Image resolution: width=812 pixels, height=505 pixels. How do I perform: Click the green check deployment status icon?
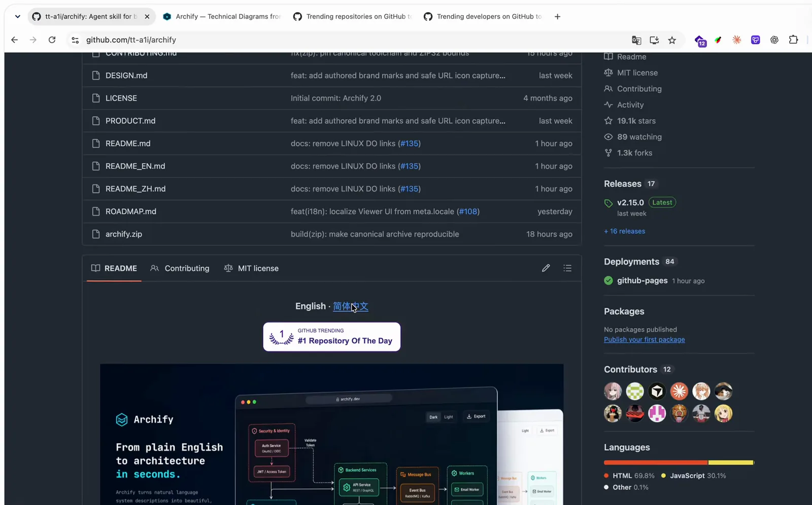[x=608, y=280]
